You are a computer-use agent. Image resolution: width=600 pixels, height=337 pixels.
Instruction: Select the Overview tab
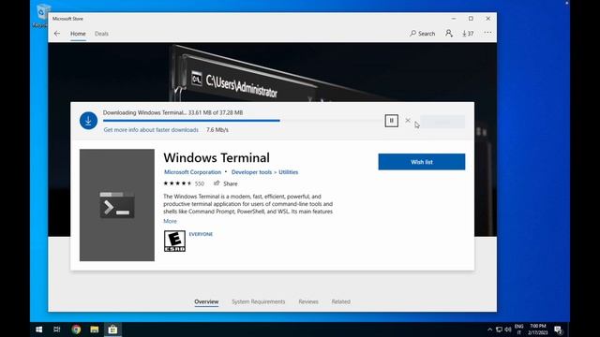[x=206, y=301]
